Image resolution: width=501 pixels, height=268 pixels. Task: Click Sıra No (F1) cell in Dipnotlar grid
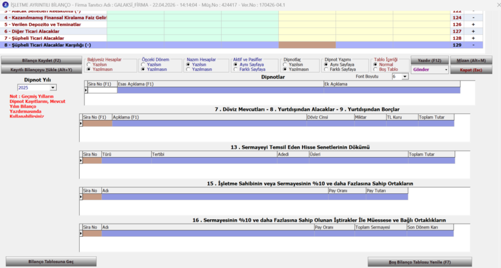(x=102, y=90)
